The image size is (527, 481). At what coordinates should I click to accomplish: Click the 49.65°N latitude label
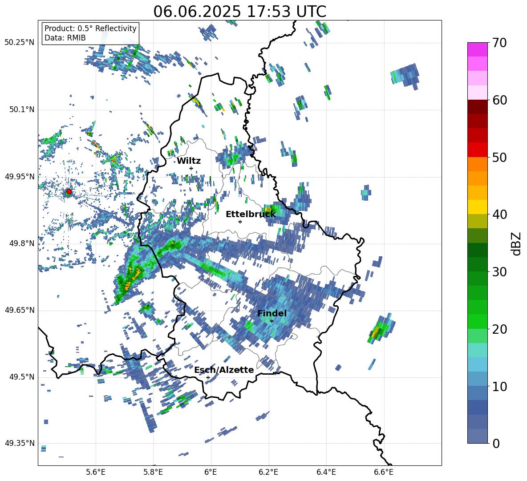[20, 310]
